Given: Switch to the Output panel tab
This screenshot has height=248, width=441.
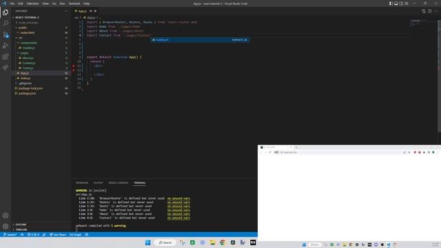Looking at the screenshot, I should pos(98,183).
